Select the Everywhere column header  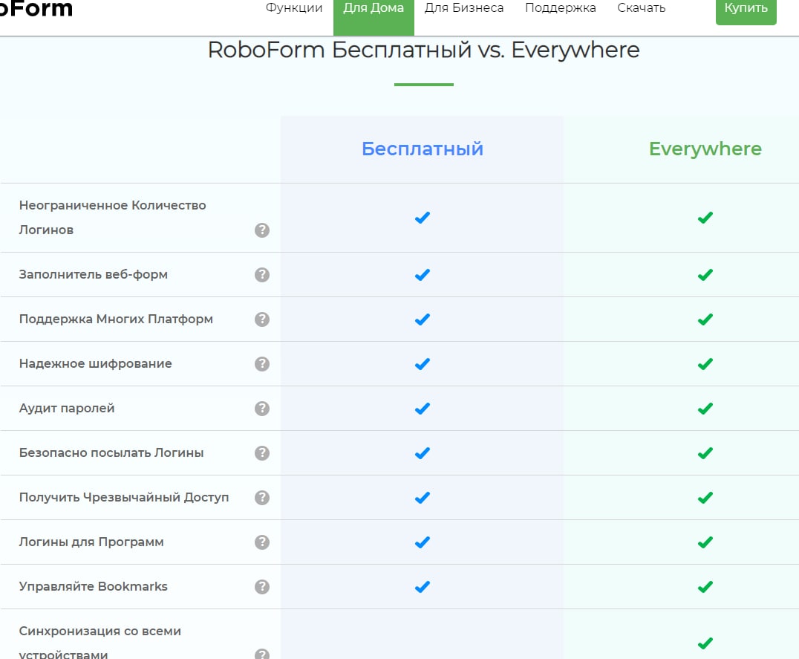point(705,149)
